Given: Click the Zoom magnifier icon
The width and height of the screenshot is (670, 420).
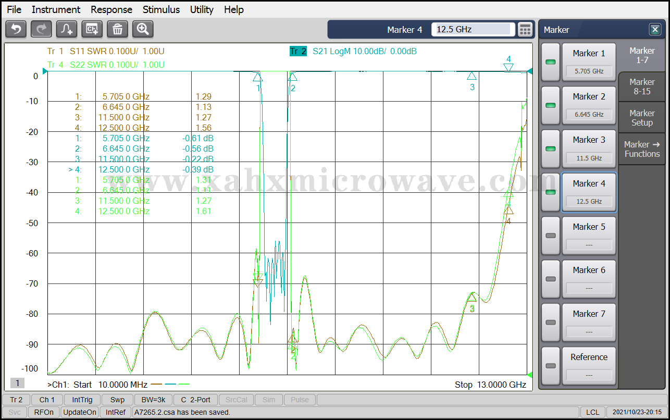Looking at the screenshot, I should (143, 29).
